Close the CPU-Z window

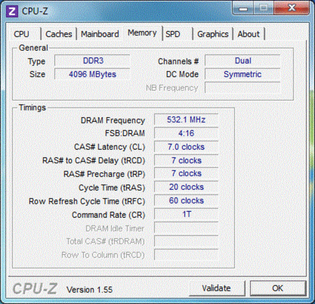click(x=291, y=8)
